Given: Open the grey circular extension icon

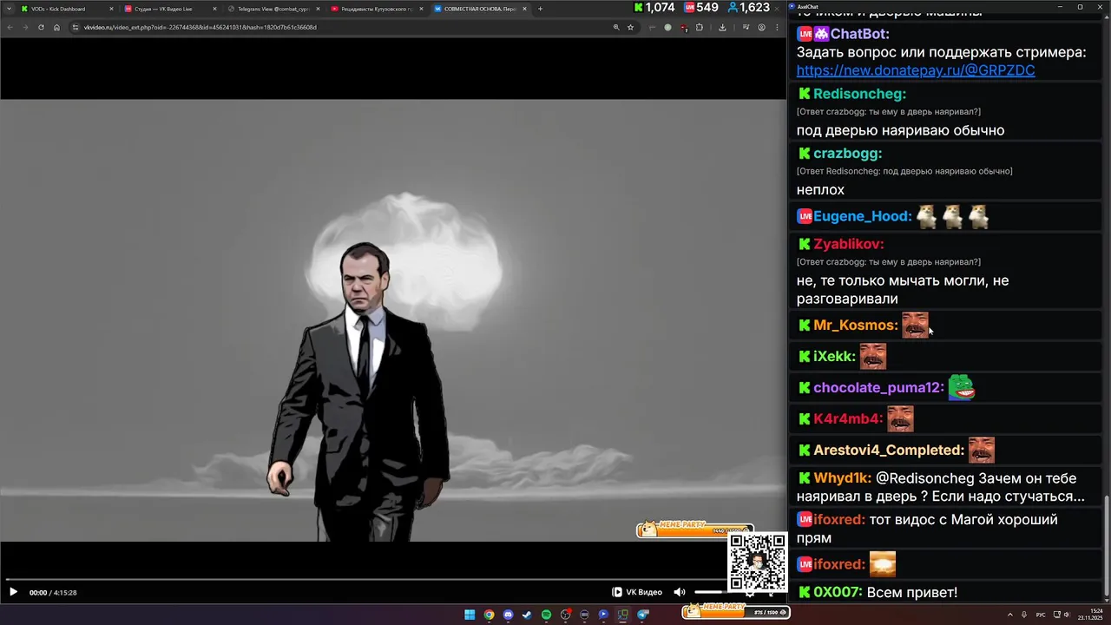Looking at the screenshot, I should pos(667,27).
